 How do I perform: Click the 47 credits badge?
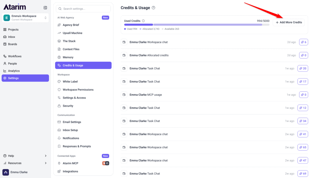(x=303, y=160)
